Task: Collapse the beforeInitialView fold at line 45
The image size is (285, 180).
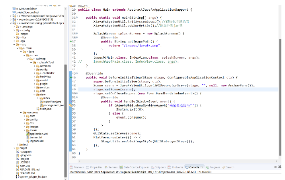Action: (77, 73)
